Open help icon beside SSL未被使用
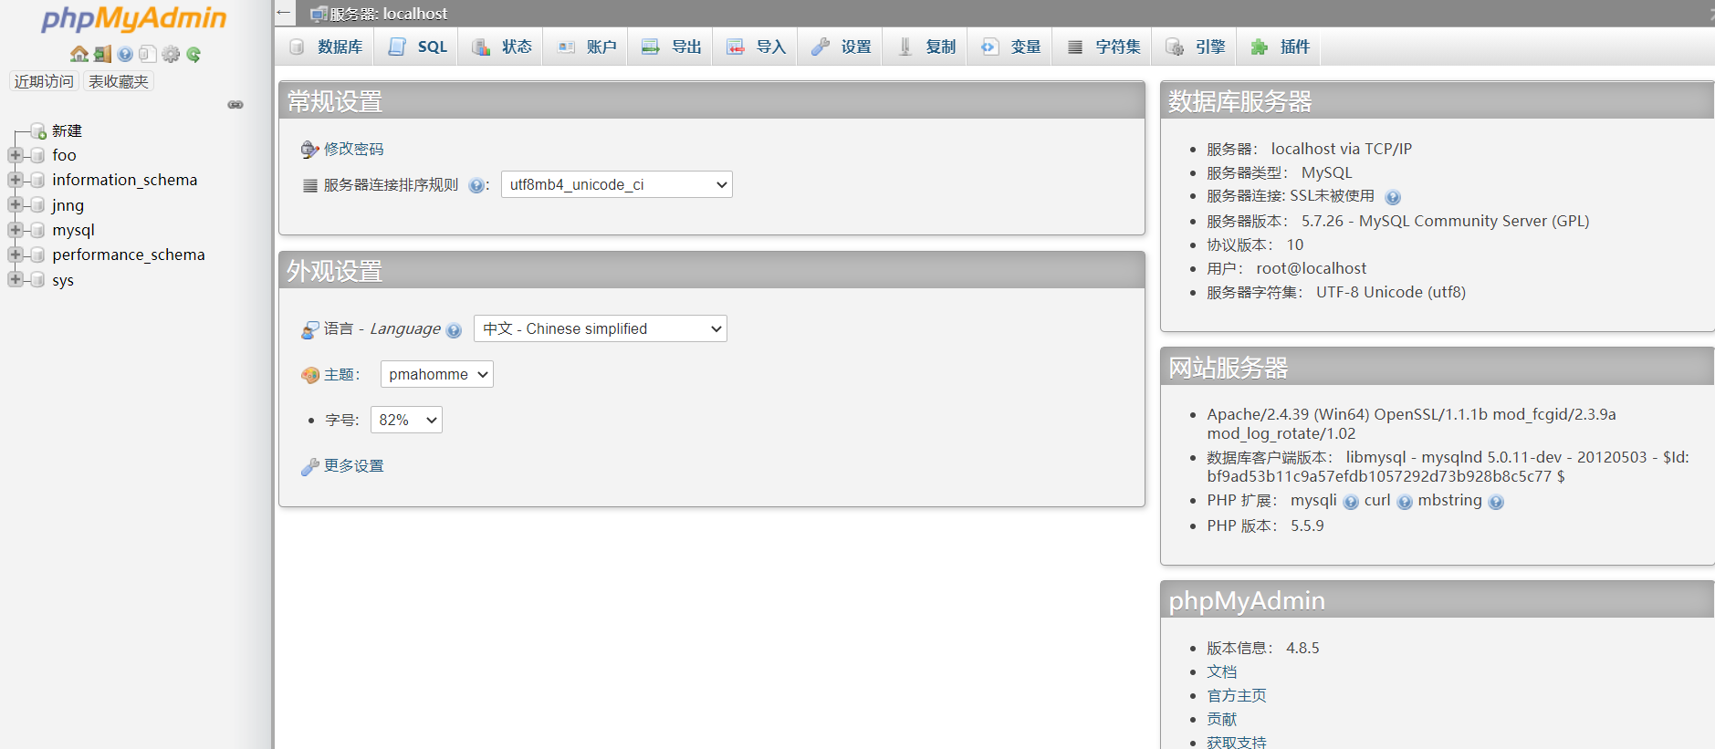Screen dimensions: 1715x749 [1393, 197]
